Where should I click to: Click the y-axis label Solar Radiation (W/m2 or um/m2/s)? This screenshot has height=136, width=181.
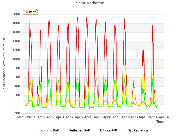click(x=4, y=65)
